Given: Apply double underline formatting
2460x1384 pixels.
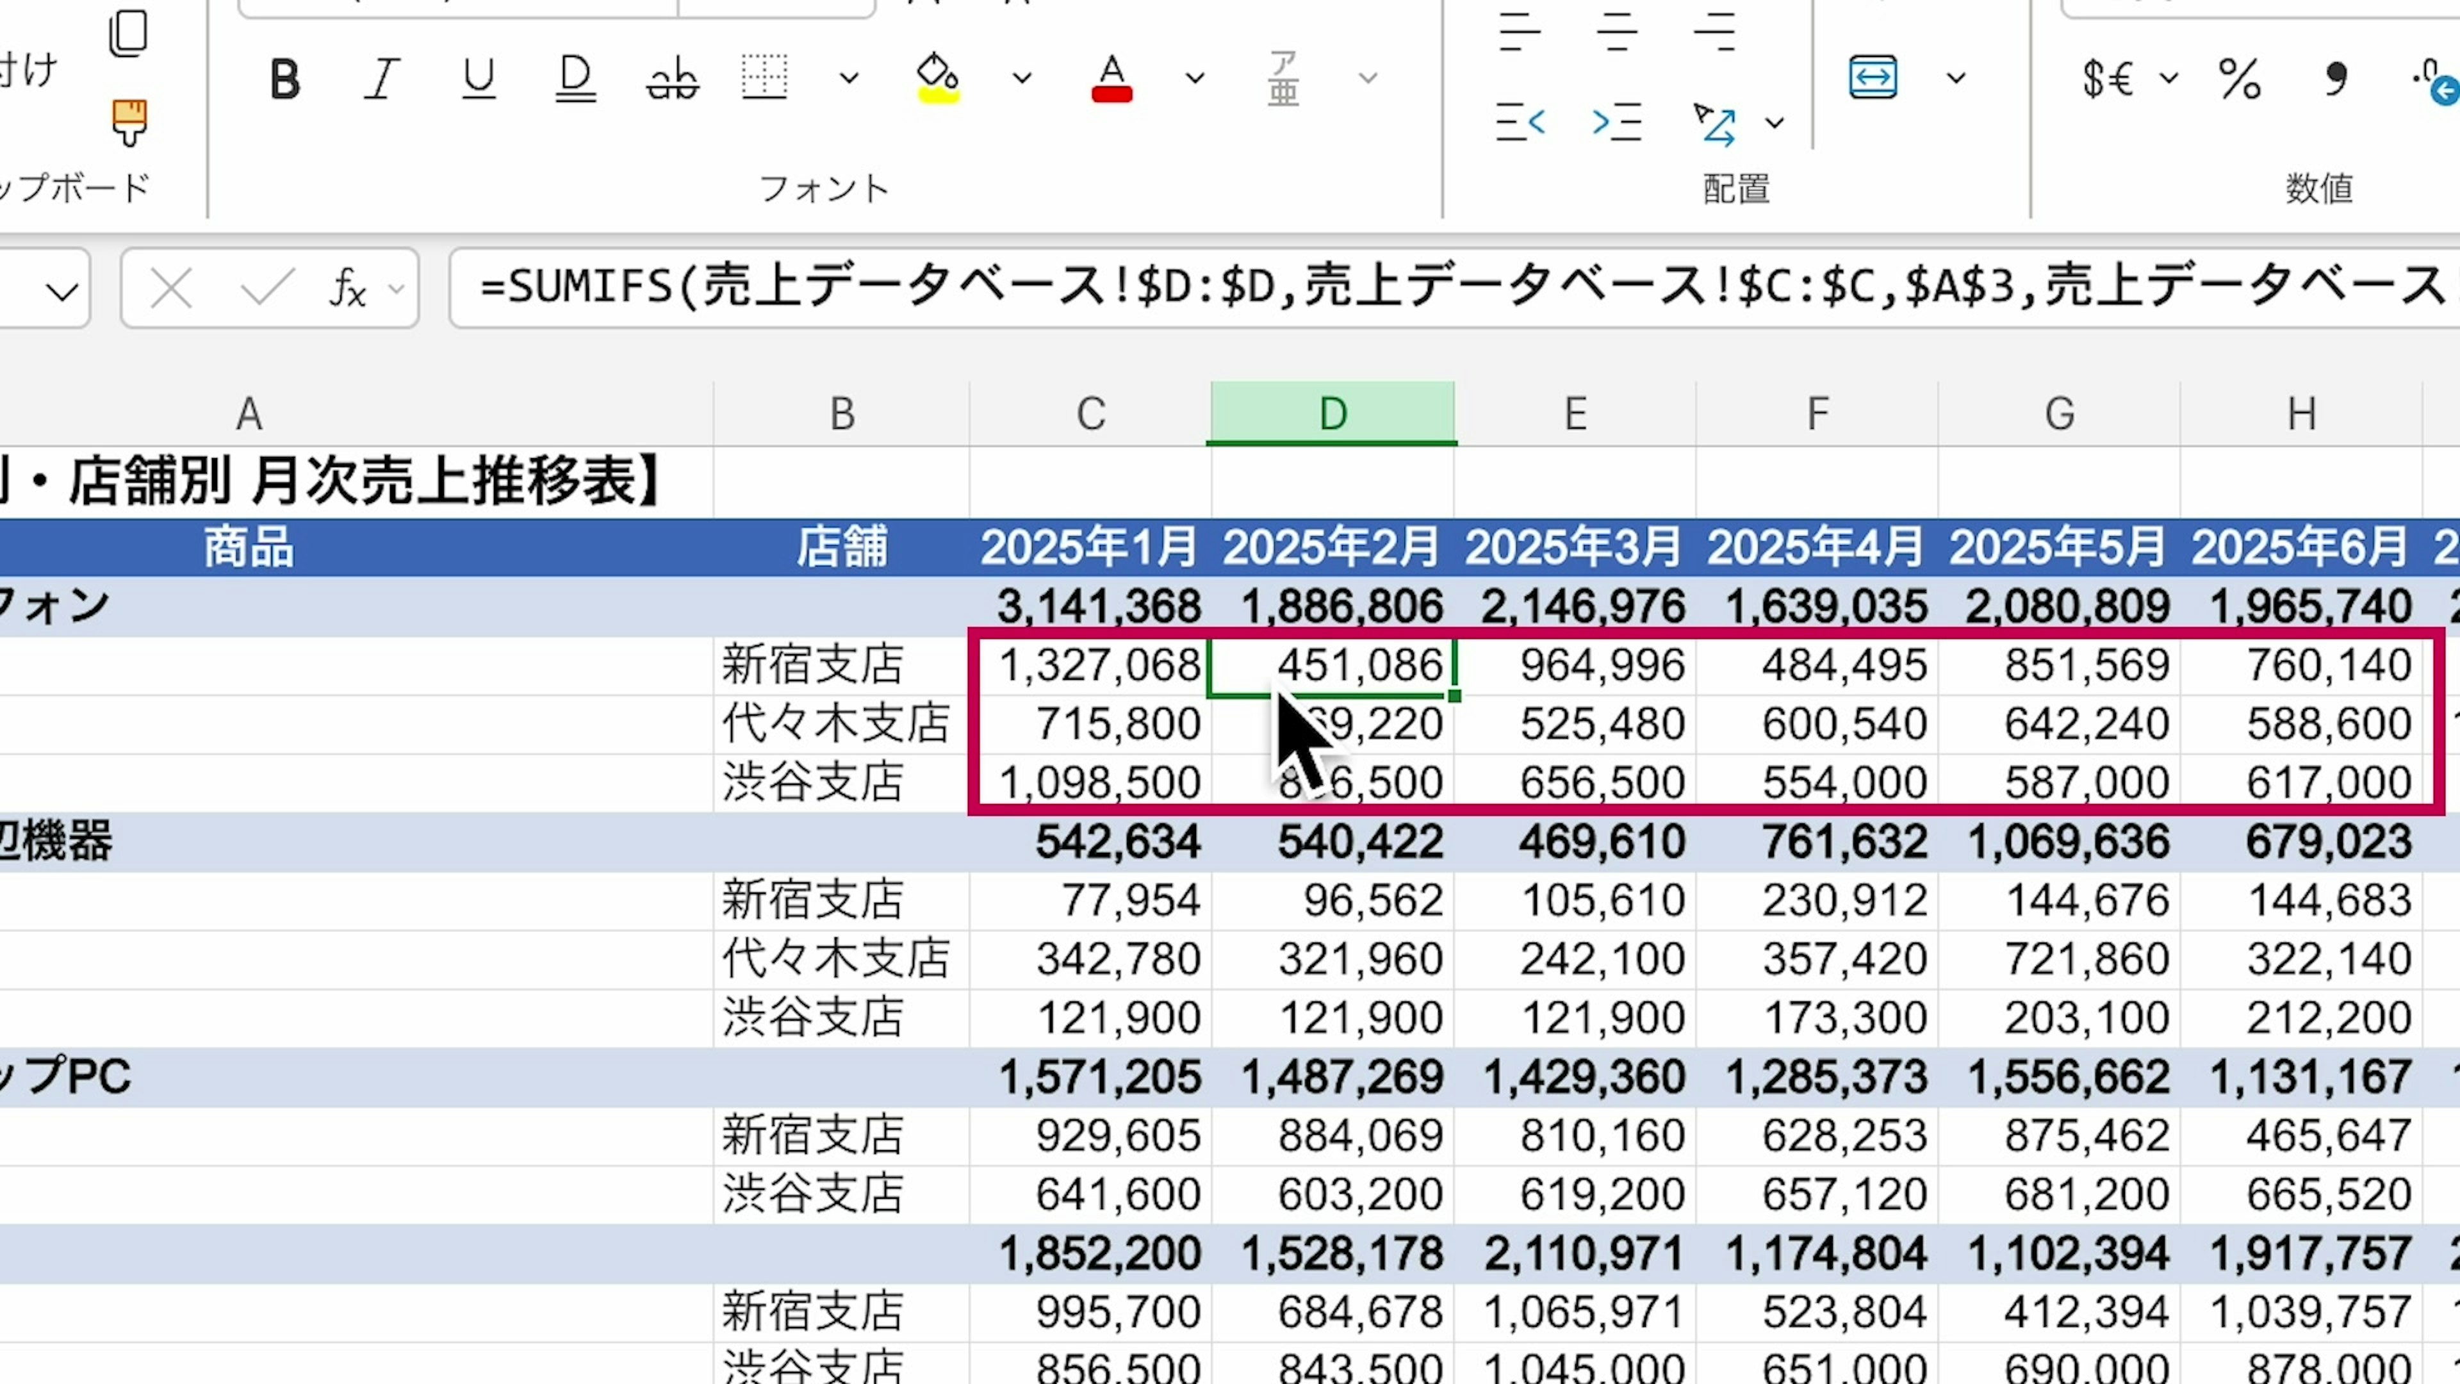Looking at the screenshot, I should [575, 78].
